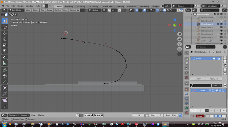Click the Marker button in timeline
The width and height of the screenshot is (228, 127).
[x=41, y=115]
